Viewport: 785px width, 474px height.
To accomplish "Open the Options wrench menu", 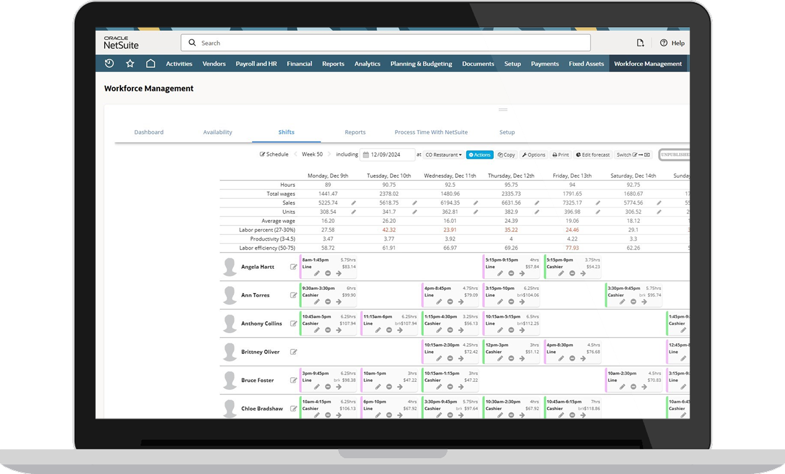I will pos(533,154).
